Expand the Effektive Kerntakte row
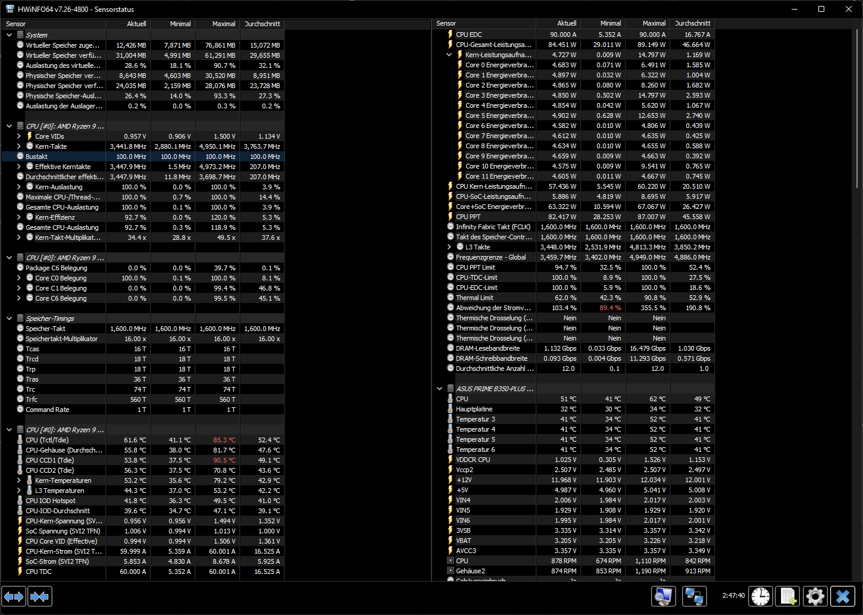 [19, 167]
